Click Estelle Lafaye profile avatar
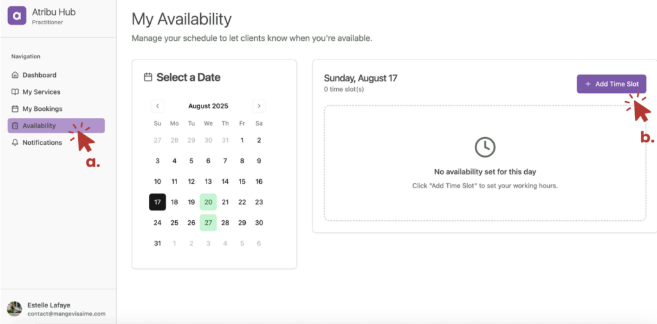 coord(14,309)
